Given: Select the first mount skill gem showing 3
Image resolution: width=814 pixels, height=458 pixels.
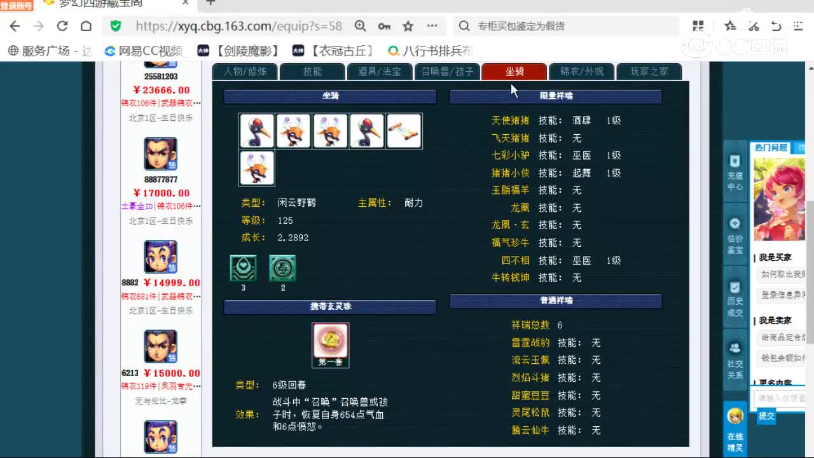Looking at the screenshot, I should tap(242, 268).
